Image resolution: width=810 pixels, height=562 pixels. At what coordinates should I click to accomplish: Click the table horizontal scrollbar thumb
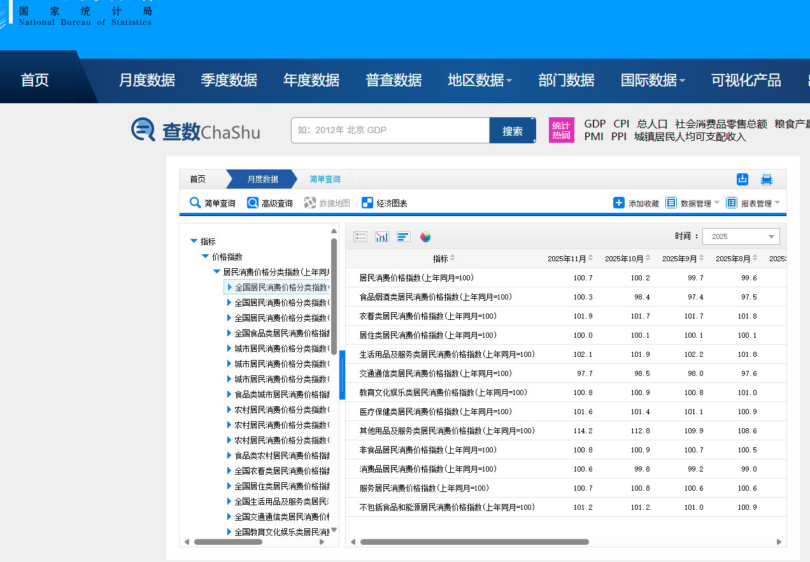[474, 542]
